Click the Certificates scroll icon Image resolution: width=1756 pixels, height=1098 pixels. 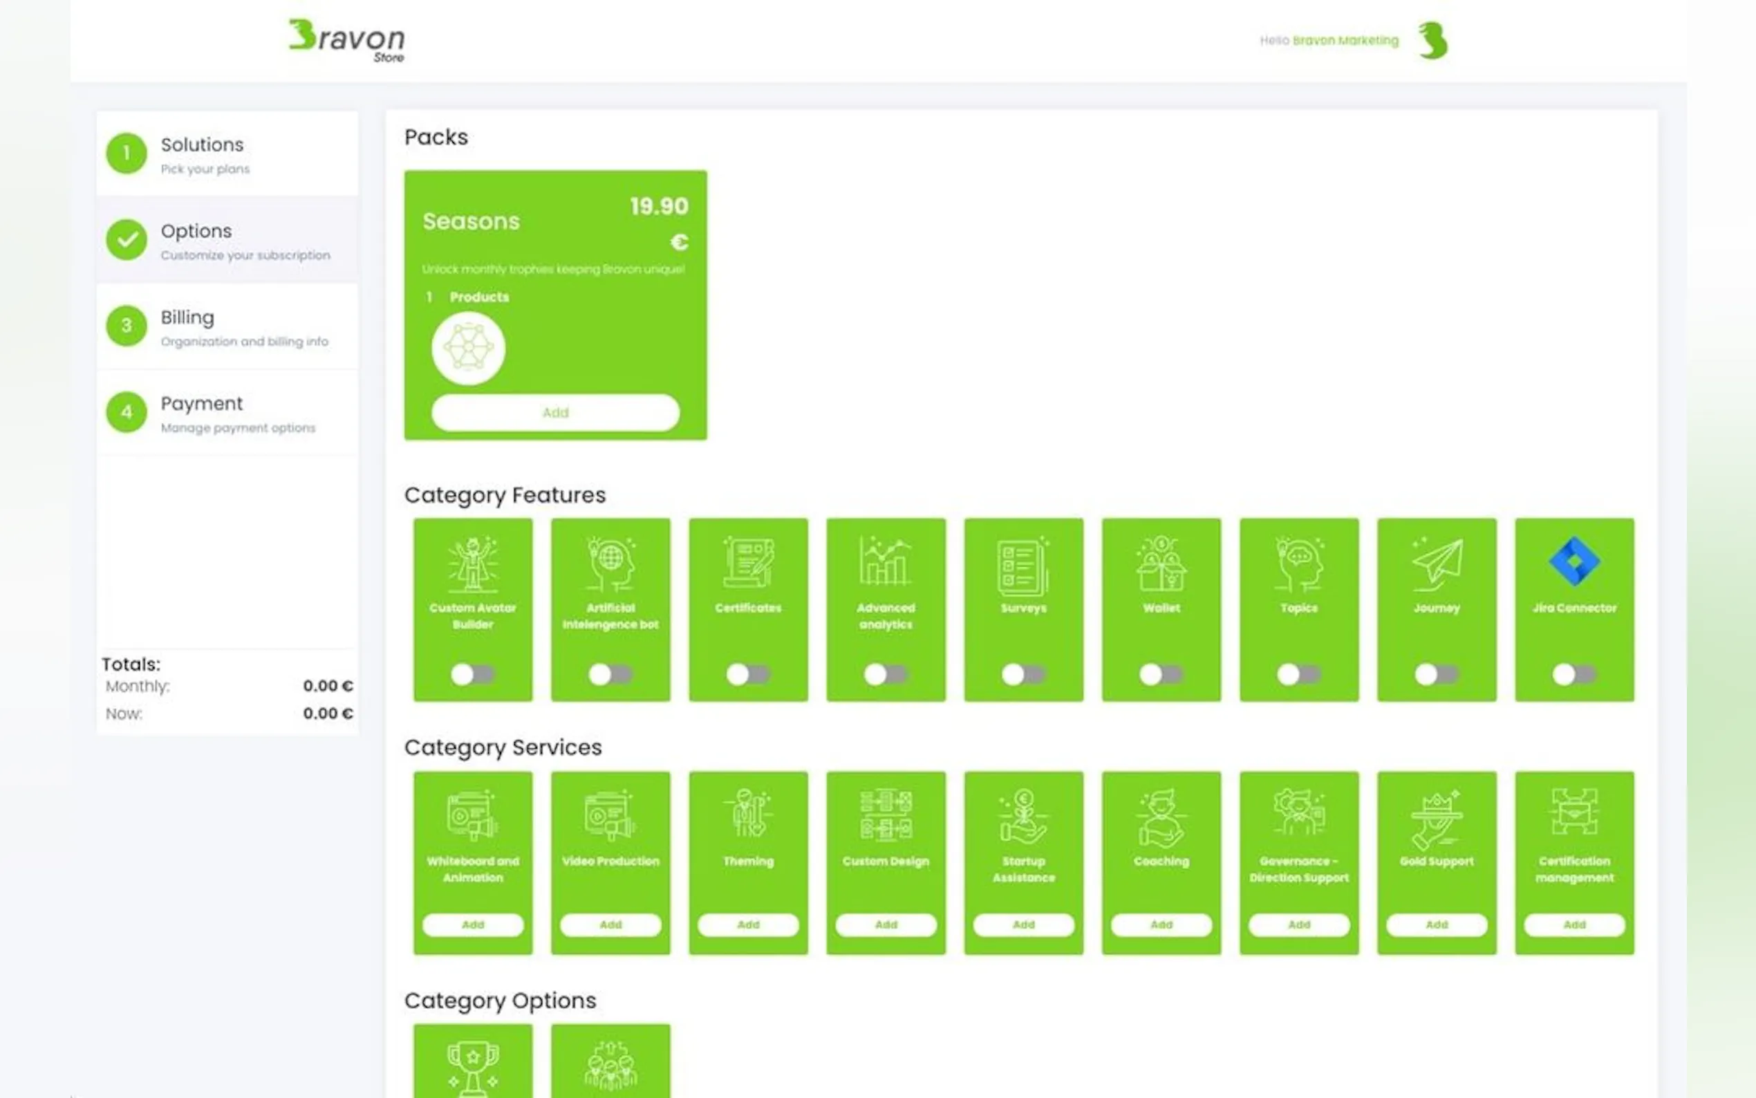point(748,562)
